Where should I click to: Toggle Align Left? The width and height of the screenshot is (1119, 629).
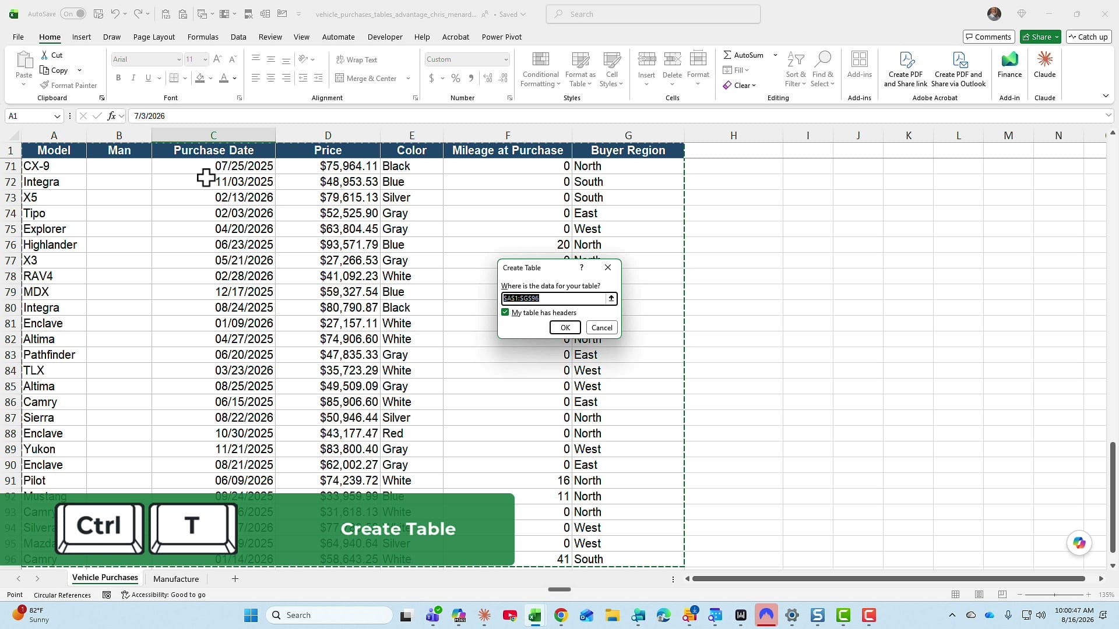click(256, 78)
